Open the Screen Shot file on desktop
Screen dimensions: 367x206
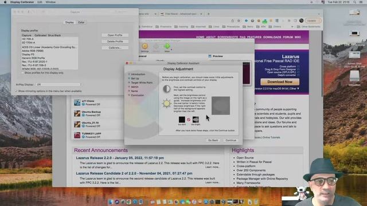354,56
